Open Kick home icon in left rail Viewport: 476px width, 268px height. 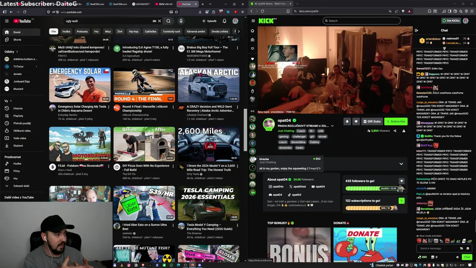click(253, 31)
